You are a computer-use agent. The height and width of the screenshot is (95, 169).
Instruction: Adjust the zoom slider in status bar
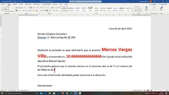click(x=160, y=91)
